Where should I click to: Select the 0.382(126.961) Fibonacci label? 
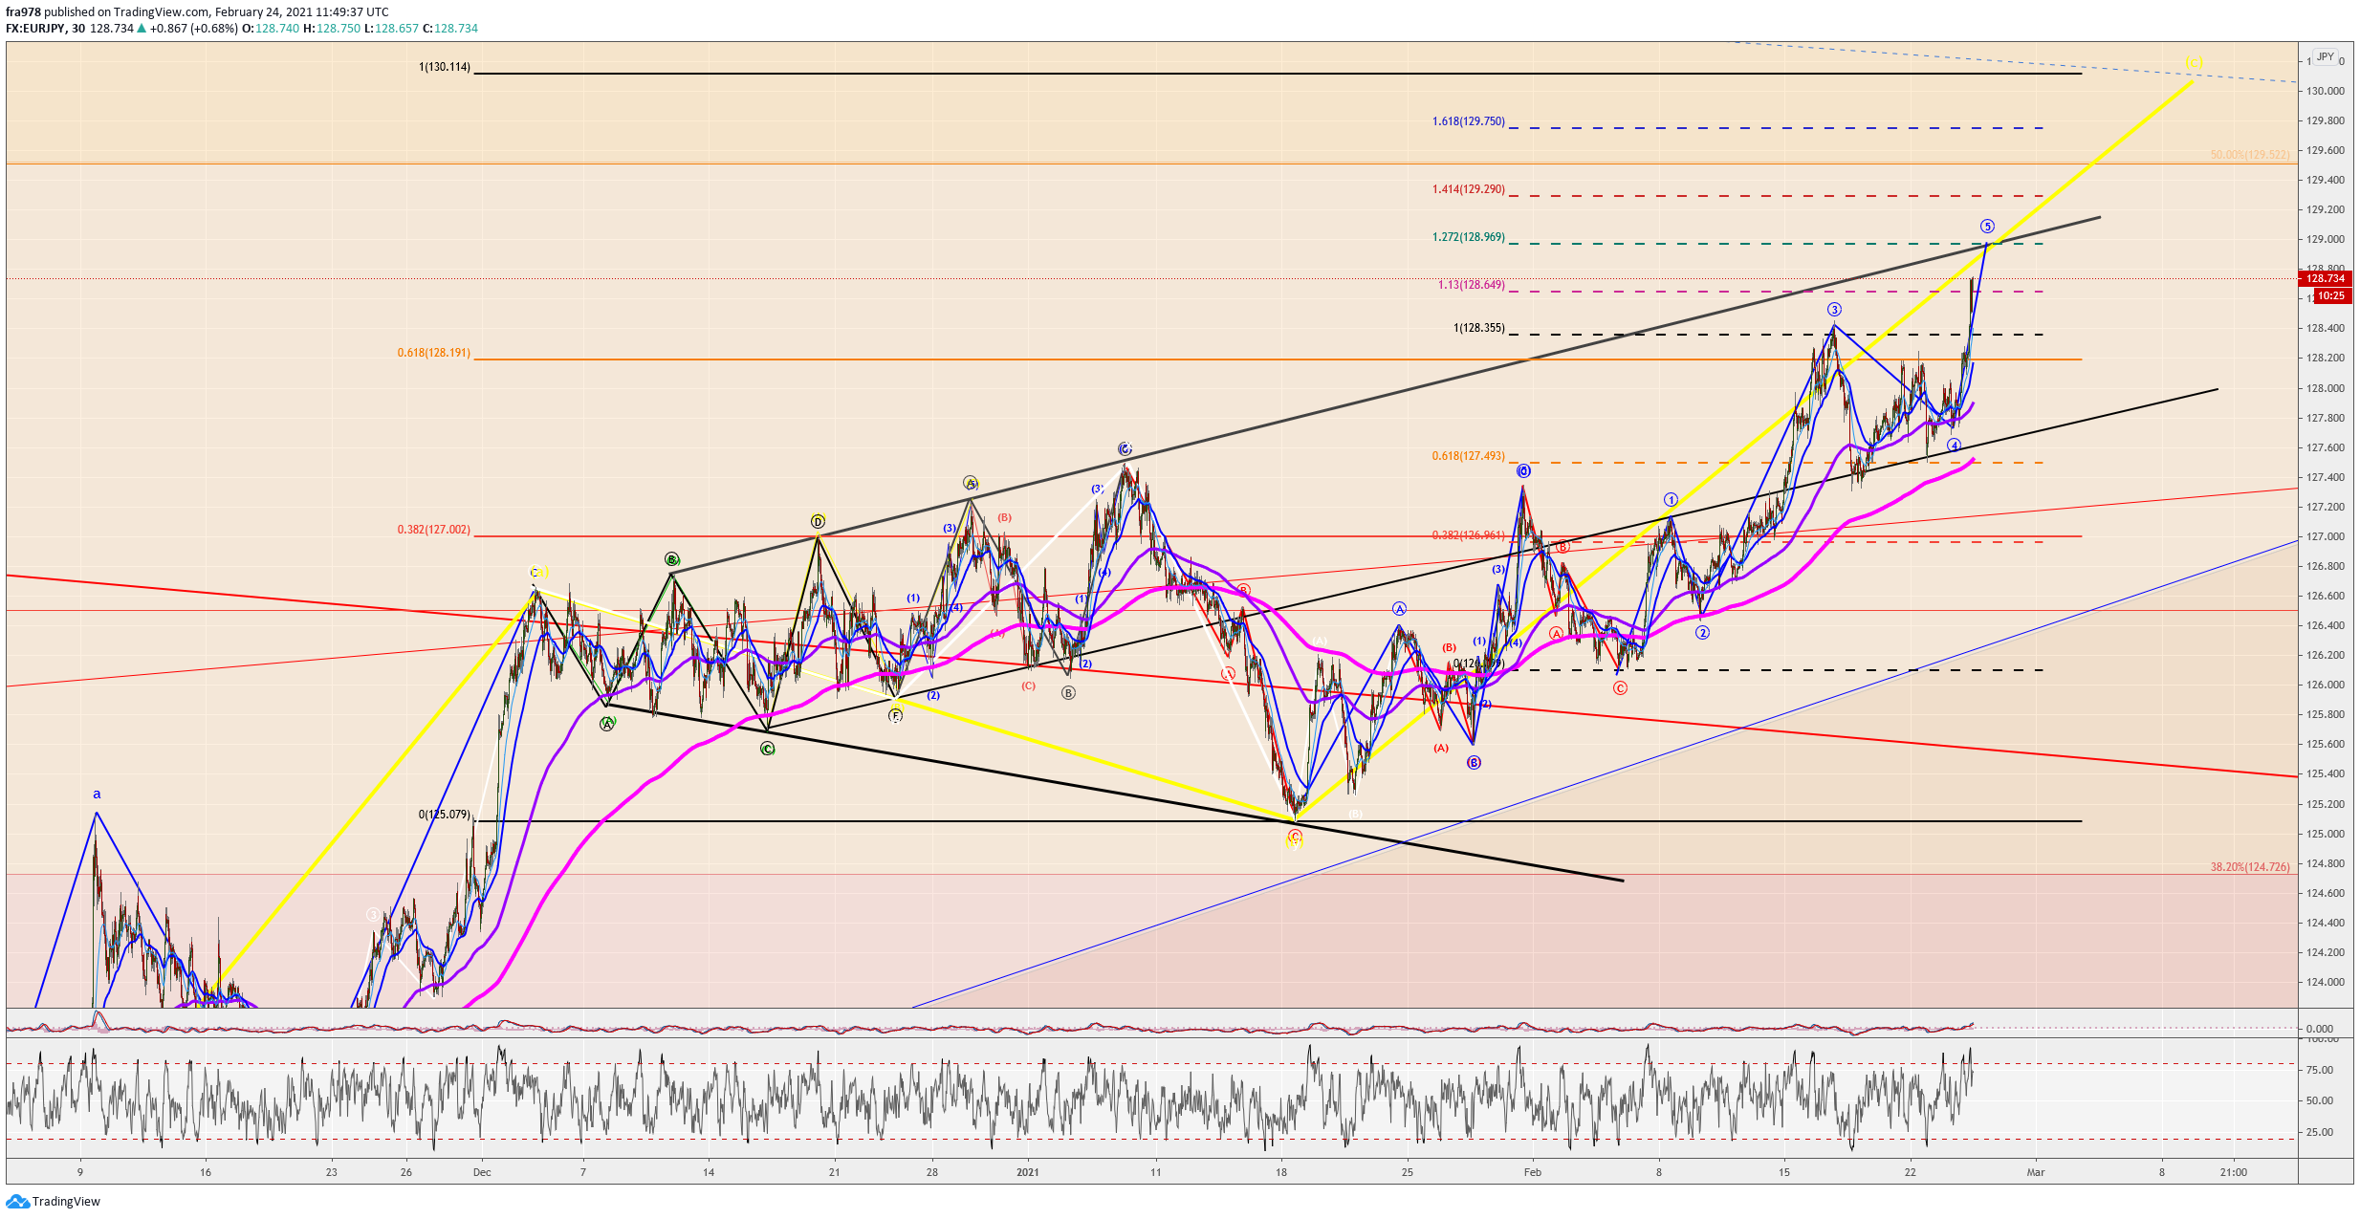(x=1469, y=536)
